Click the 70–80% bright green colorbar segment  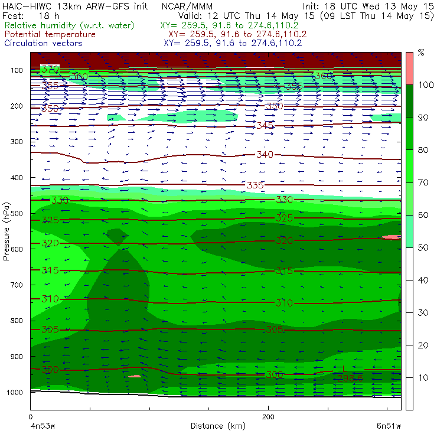pyautogui.click(x=409, y=166)
